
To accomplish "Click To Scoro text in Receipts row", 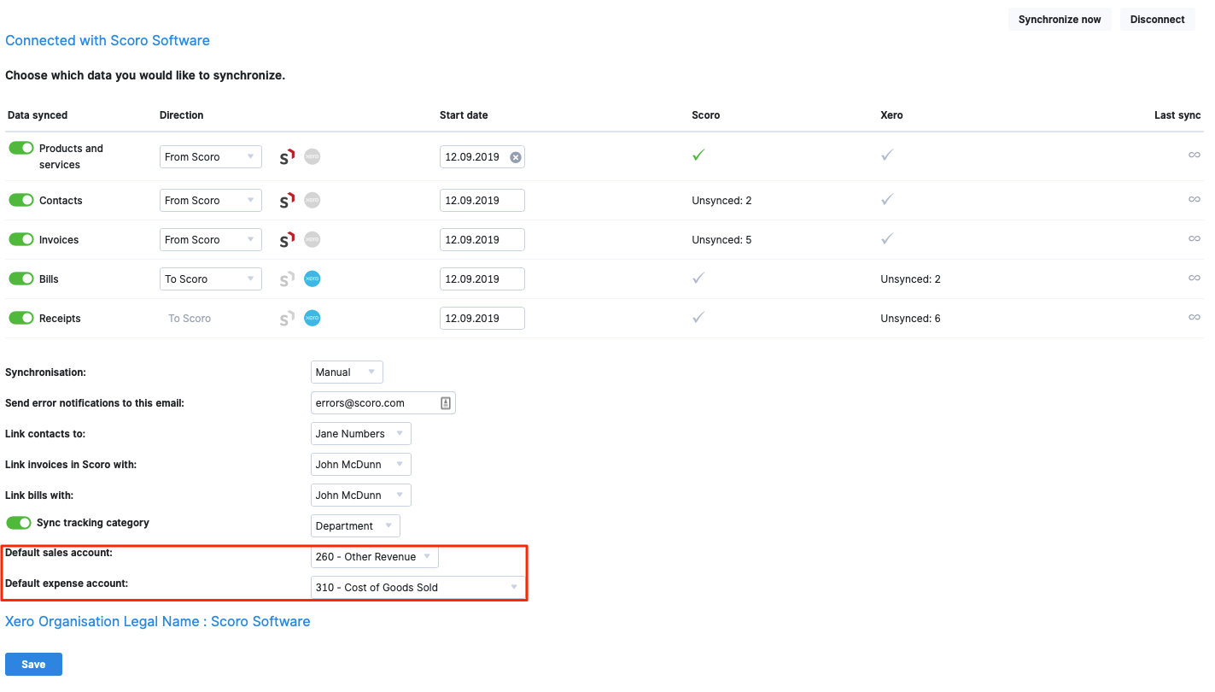I will pos(190,319).
